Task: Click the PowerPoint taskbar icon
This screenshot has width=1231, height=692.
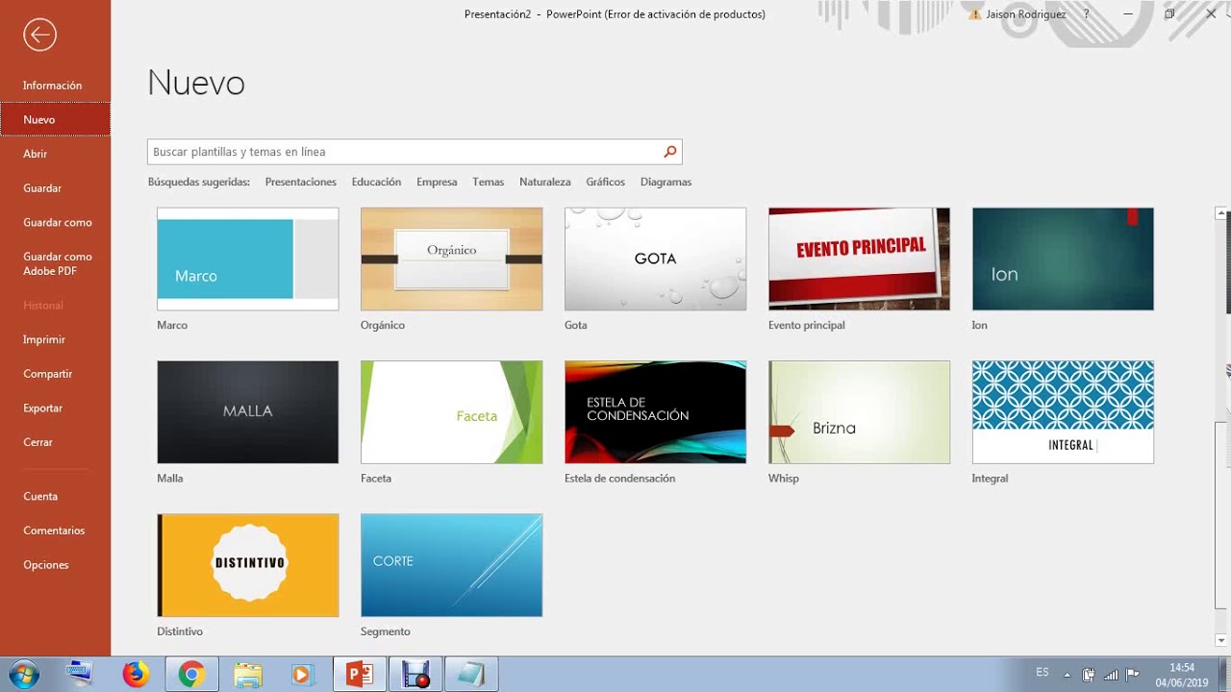Action: [x=360, y=675]
